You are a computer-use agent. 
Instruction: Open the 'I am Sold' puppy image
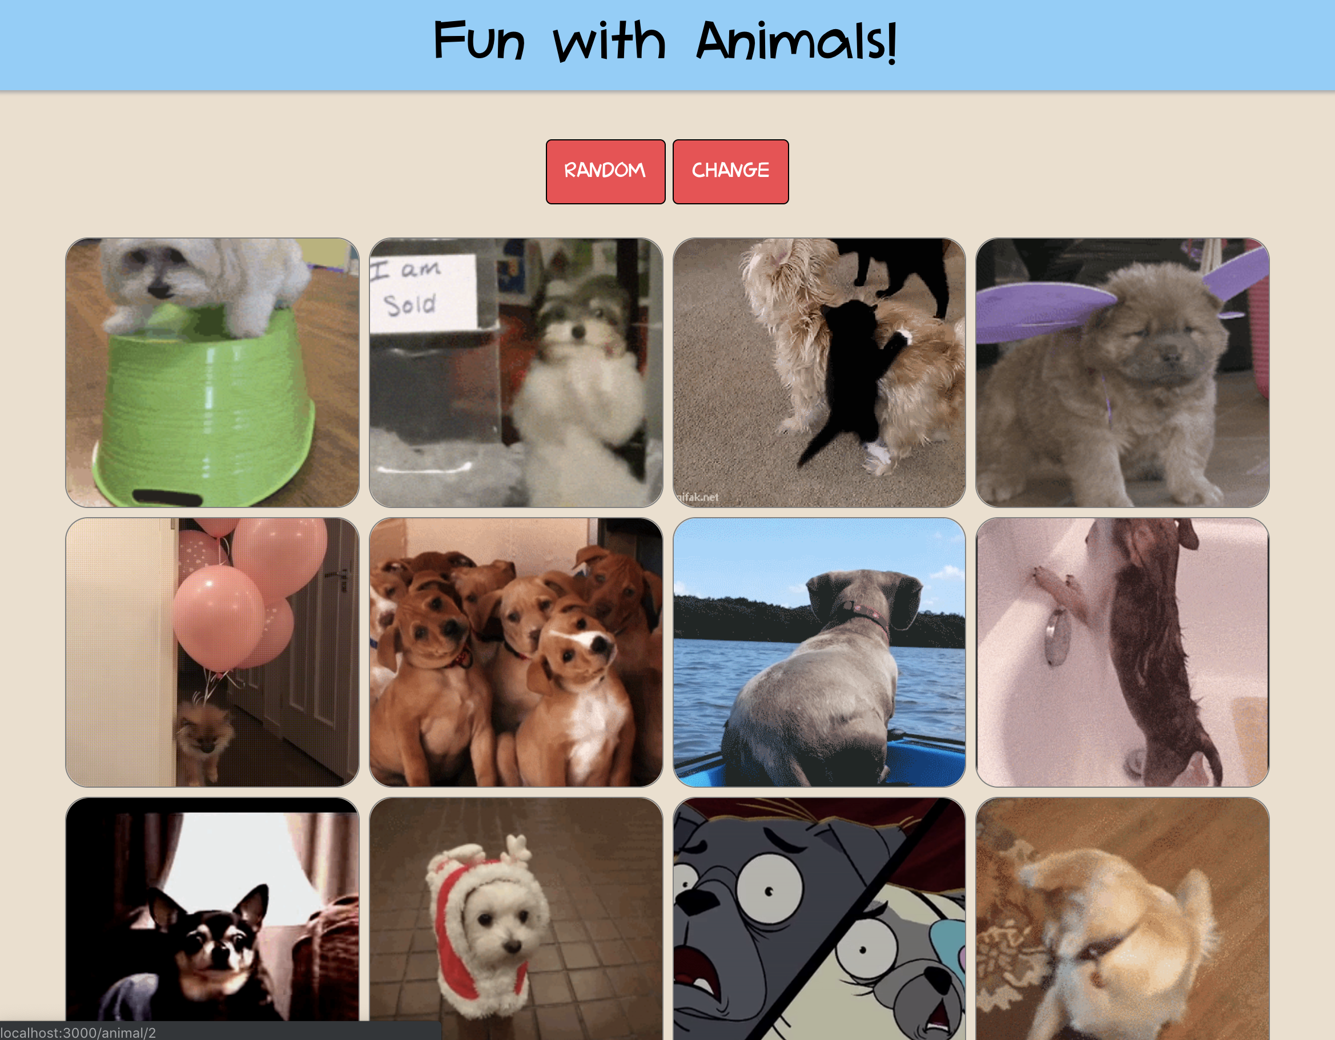(516, 373)
